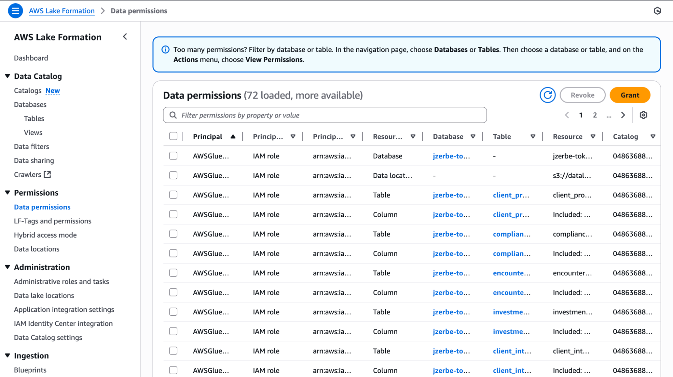673x377 pixels.
Task: Go to previous page arrow
Action: [567, 115]
